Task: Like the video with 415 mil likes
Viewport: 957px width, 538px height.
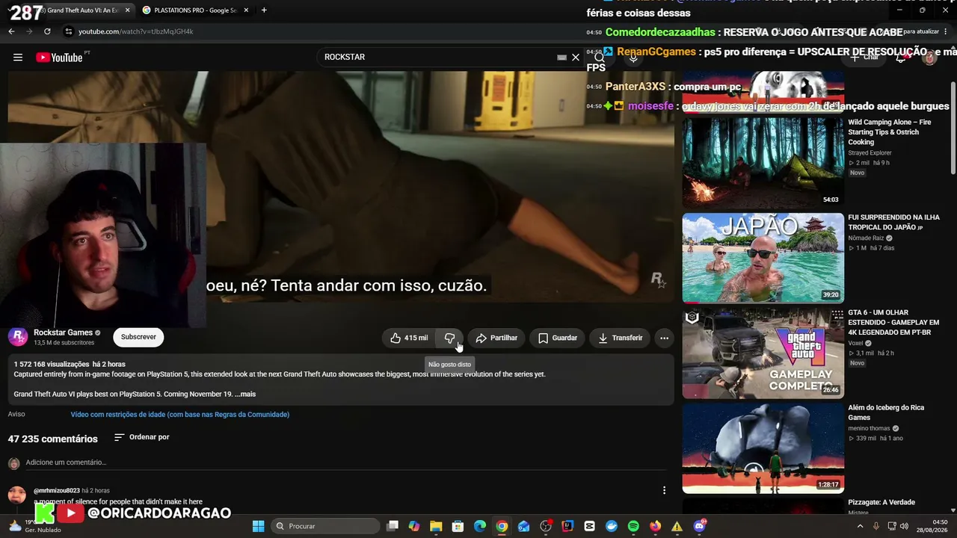Action: click(409, 338)
